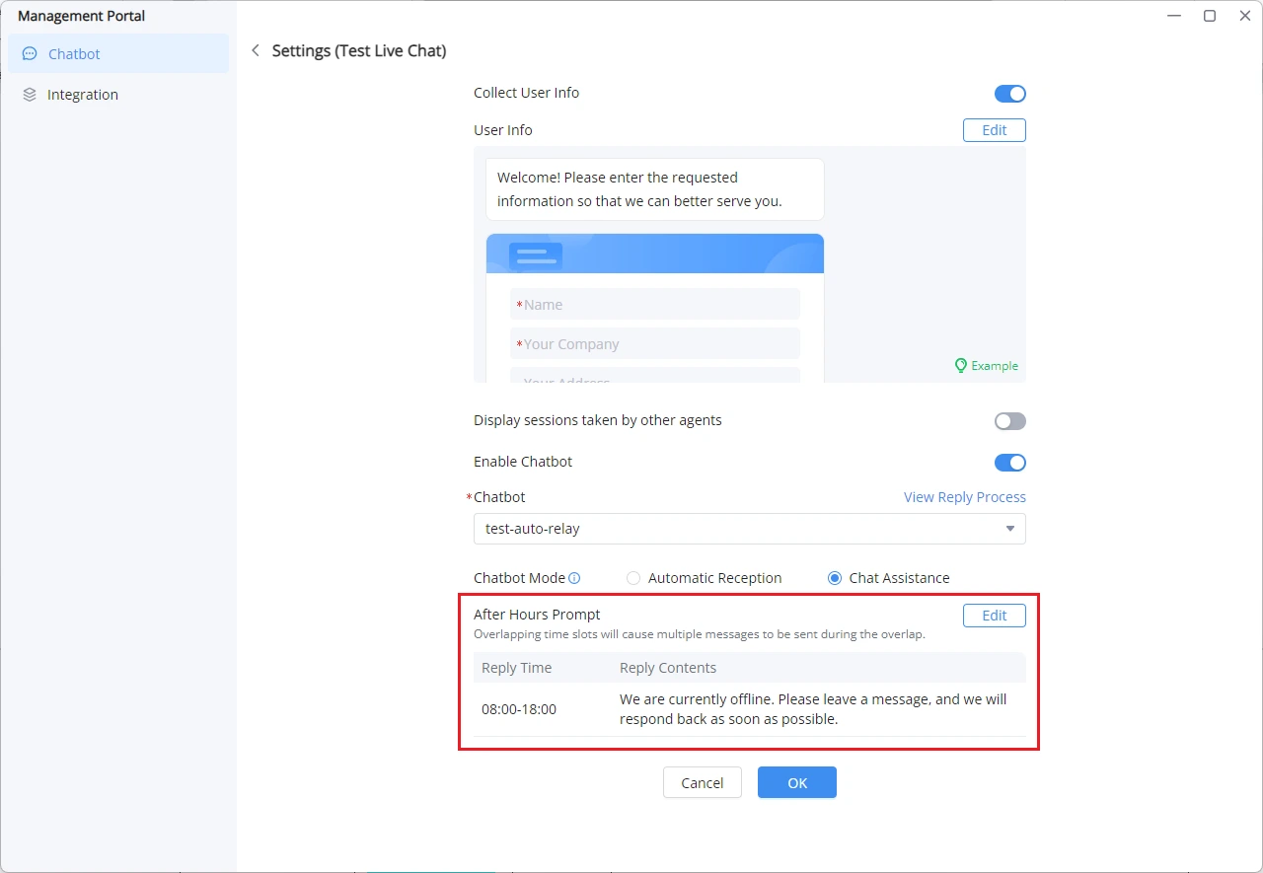
Task: Disable the Collect User Info toggle
Action: click(1010, 94)
